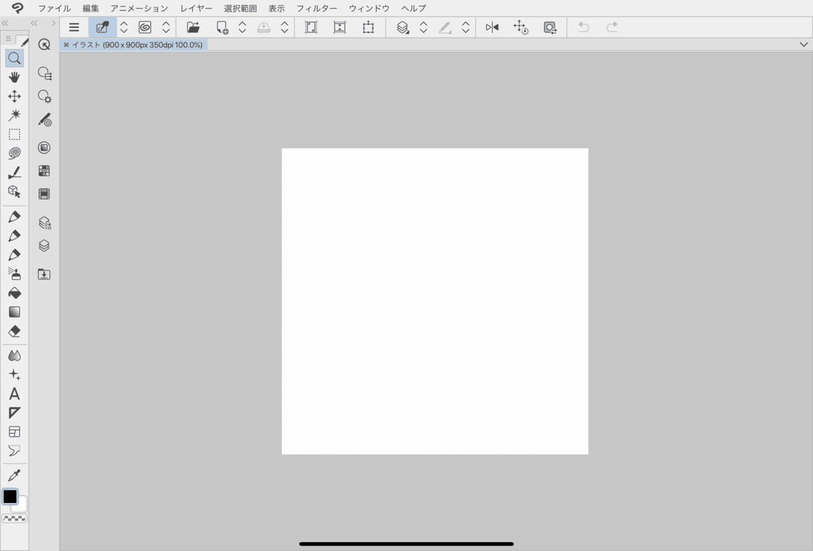
Task: Select the Text A tool
Action: pos(14,394)
